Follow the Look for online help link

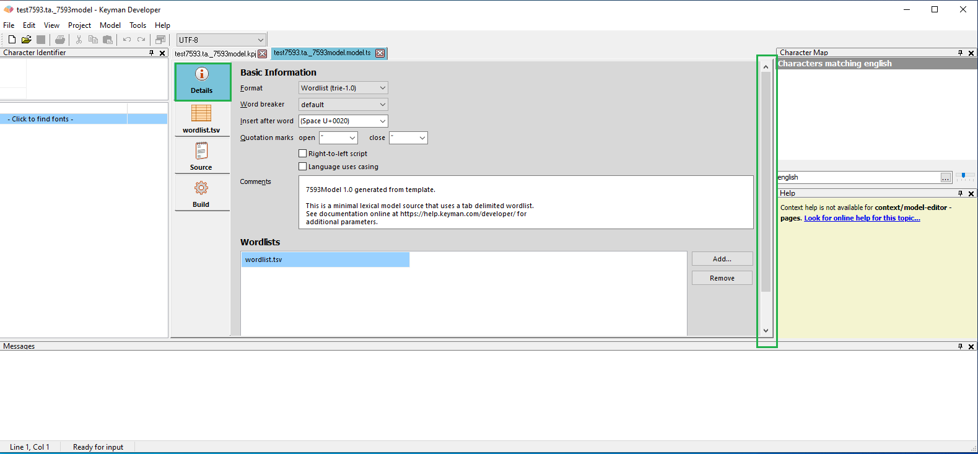(x=862, y=218)
